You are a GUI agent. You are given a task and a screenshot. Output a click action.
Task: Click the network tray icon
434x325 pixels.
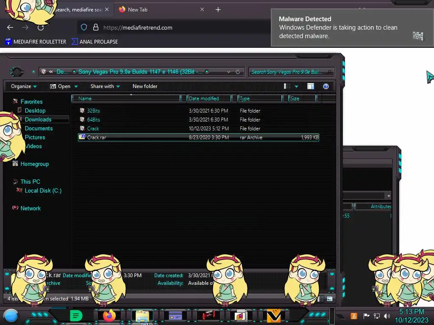click(x=377, y=316)
